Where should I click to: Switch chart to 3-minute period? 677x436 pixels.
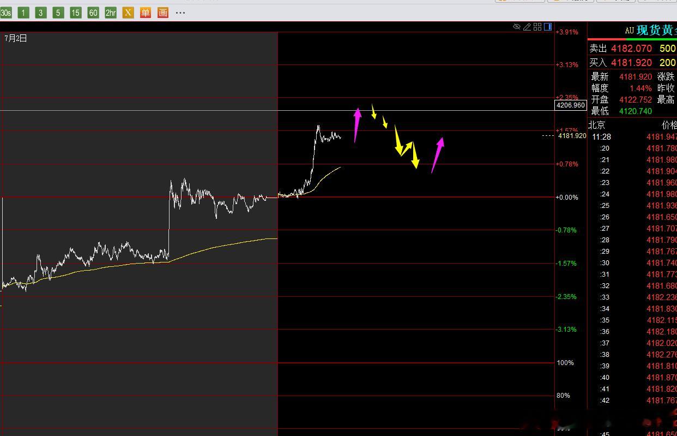[41, 13]
